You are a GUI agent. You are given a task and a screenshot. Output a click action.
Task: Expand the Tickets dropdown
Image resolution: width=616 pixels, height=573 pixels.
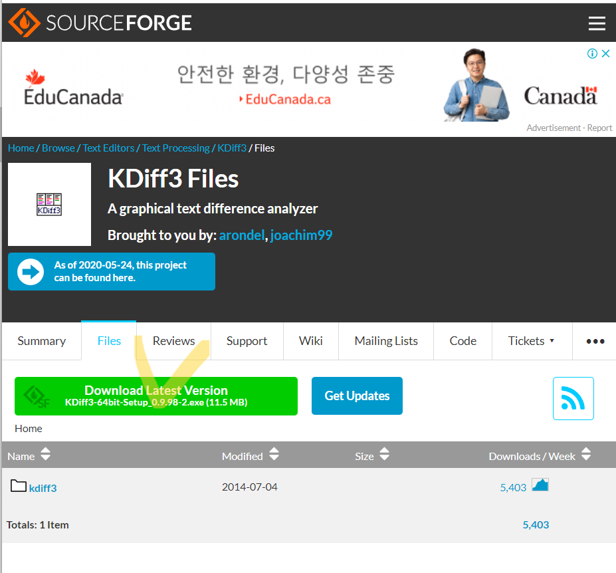(x=531, y=341)
